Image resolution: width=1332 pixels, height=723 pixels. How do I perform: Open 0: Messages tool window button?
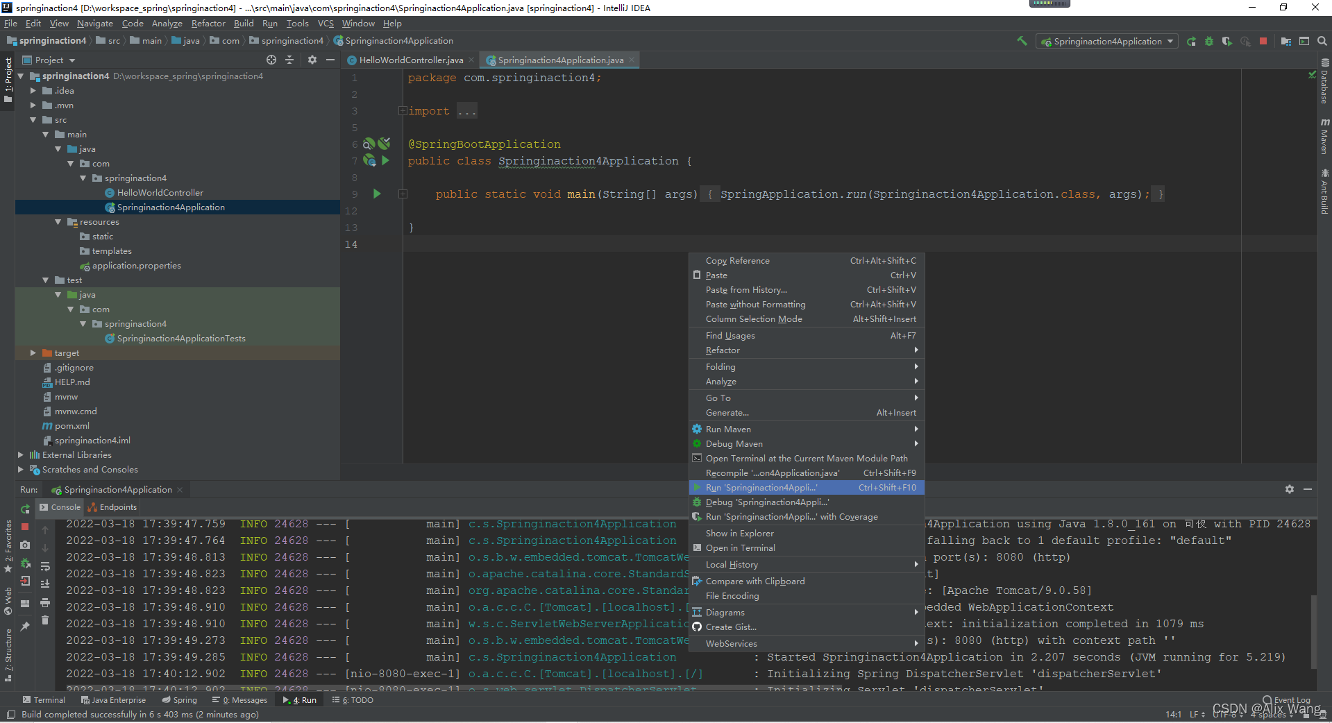[x=240, y=700]
